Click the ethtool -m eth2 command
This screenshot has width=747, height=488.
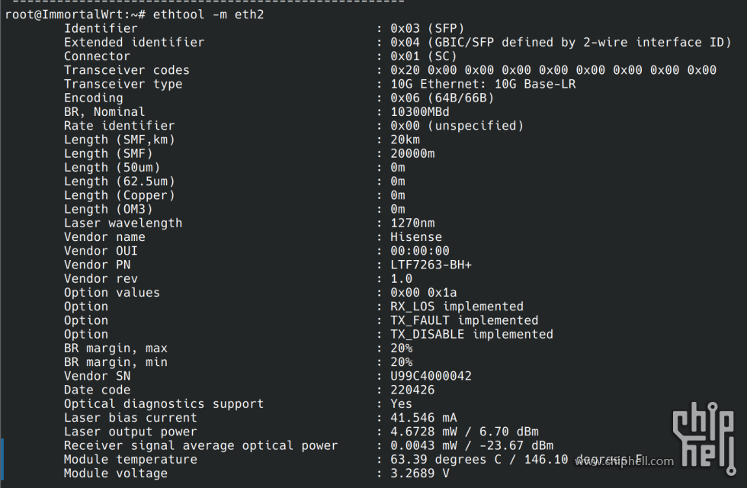208,14
